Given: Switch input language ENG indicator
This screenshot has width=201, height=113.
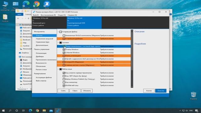Looking at the screenshot, I should tap(191, 110).
